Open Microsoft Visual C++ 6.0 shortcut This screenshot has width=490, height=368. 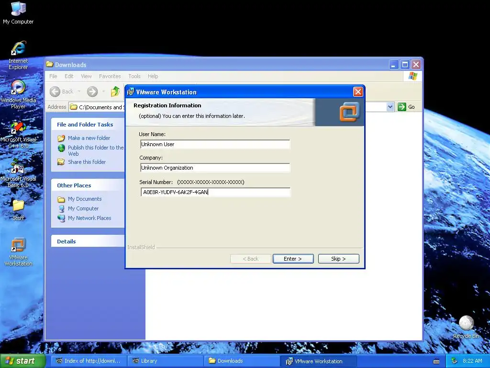(18, 135)
